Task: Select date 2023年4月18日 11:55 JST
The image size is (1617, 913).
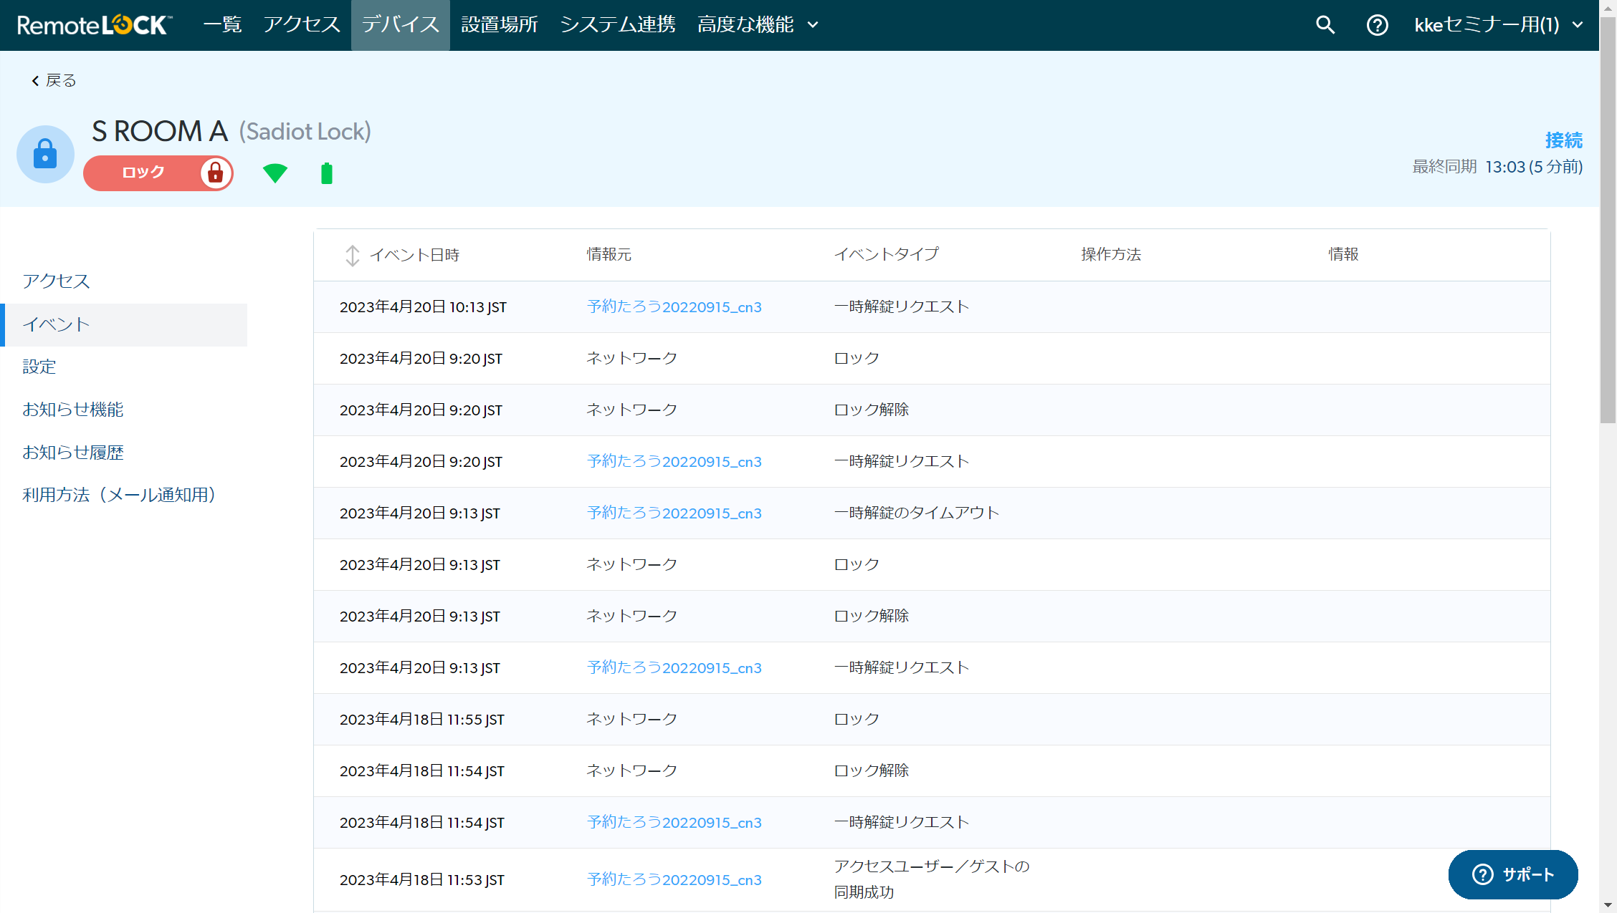Action: pos(421,720)
